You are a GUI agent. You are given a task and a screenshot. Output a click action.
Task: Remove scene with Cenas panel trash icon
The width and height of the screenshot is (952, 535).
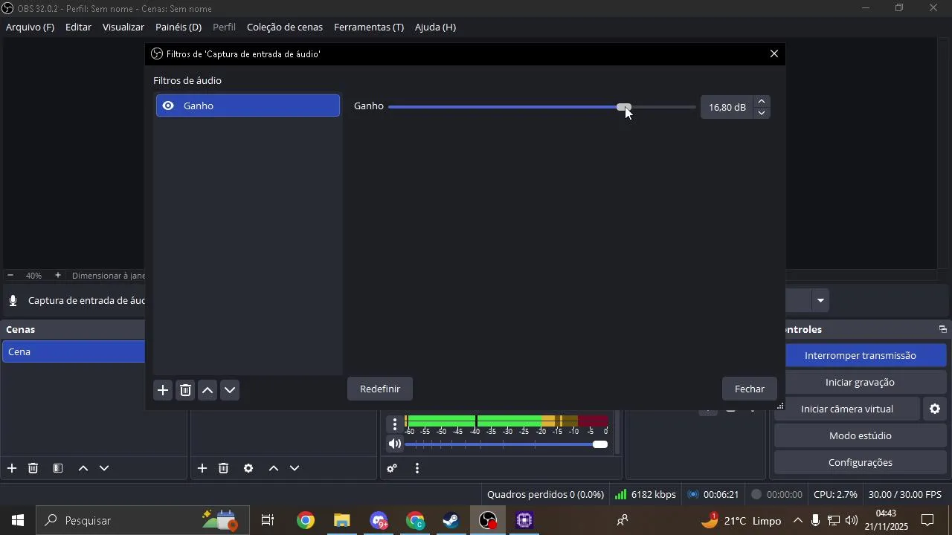[33, 468]
